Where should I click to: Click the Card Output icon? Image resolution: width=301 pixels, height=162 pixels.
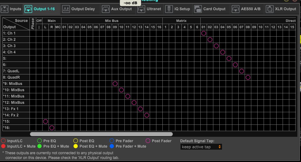[x=198, y=9]
